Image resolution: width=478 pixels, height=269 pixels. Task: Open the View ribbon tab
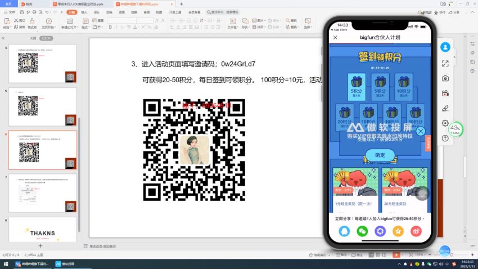159,12
